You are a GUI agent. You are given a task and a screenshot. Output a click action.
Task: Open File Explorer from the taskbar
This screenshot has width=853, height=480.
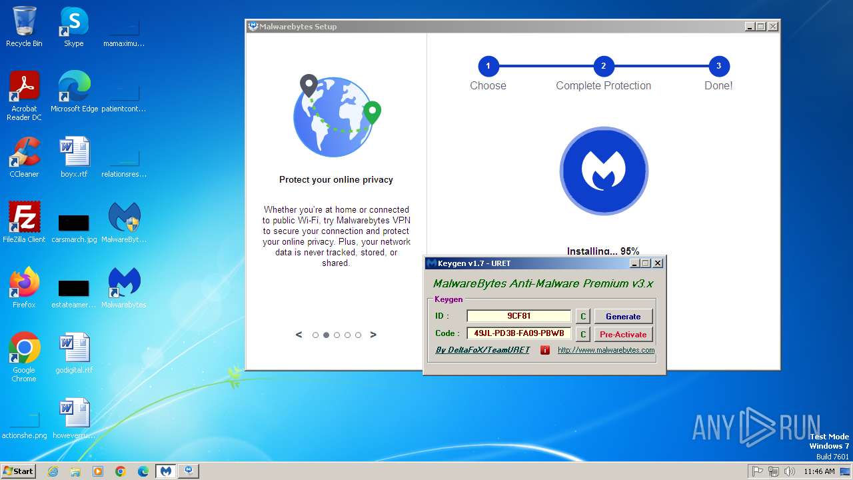(75, 471)
